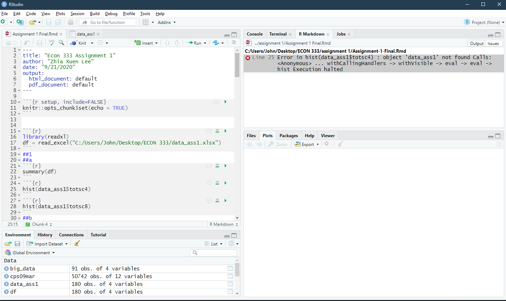Expand the data_ass1 object details
The height and width of the screenshot is (301, 506).
(6, 284)
